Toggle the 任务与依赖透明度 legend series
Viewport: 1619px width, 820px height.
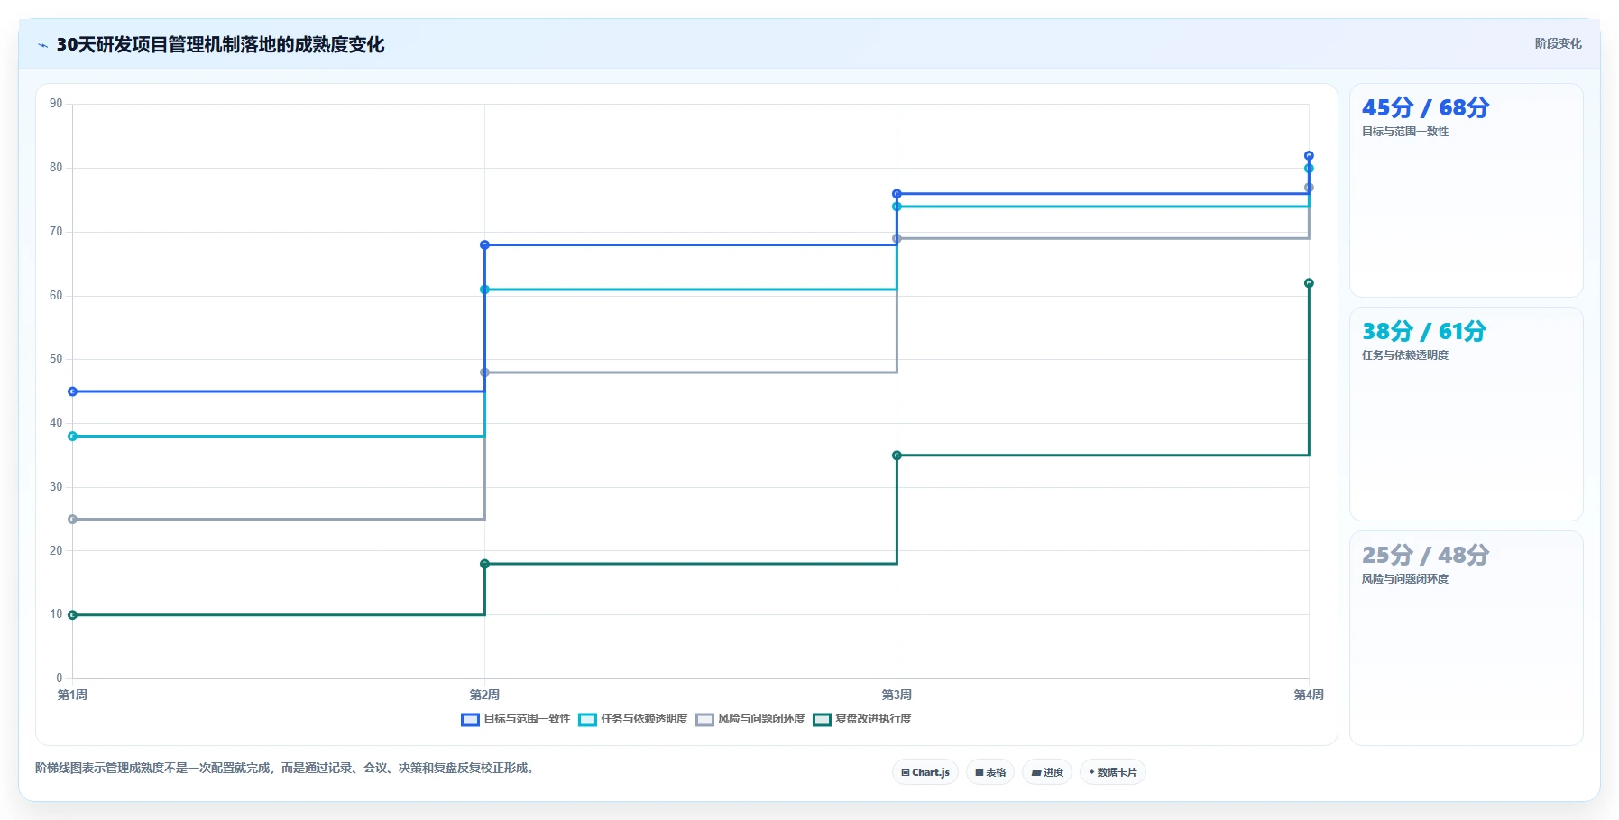633,719
